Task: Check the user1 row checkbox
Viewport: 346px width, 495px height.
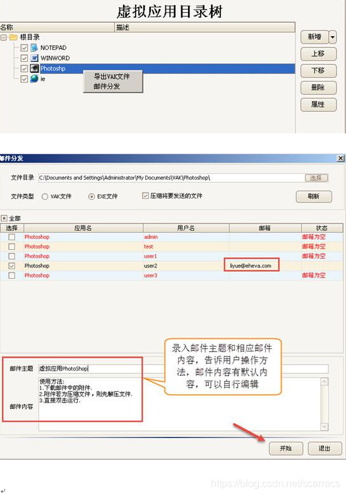Action: click(11, 256)
